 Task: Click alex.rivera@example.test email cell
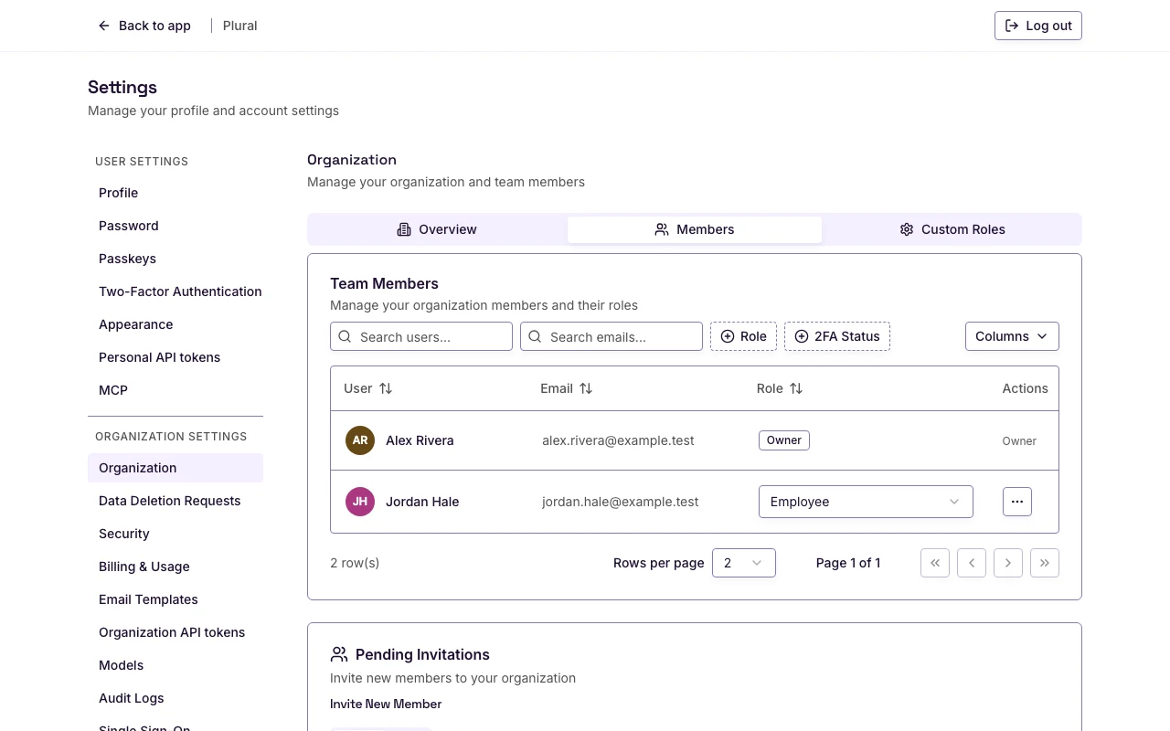click(x=618, y=440)
